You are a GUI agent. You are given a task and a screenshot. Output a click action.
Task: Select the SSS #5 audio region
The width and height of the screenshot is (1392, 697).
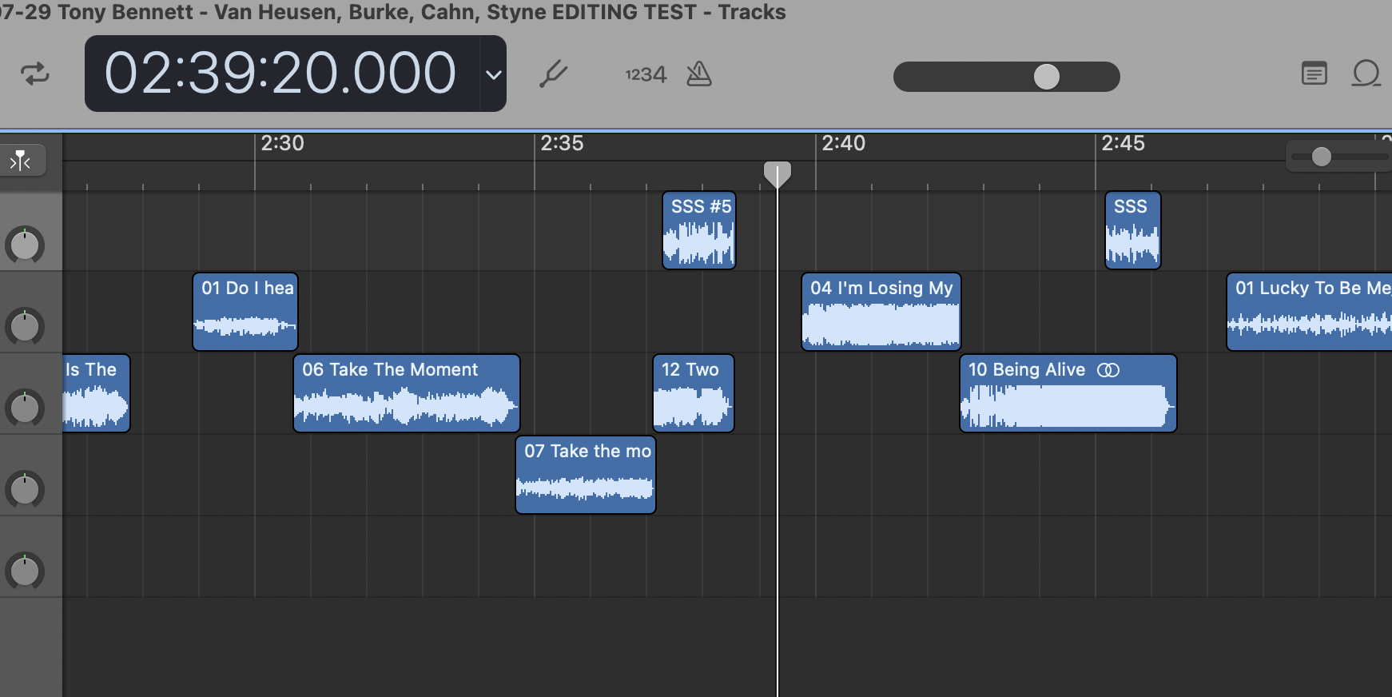click(699, 230)
